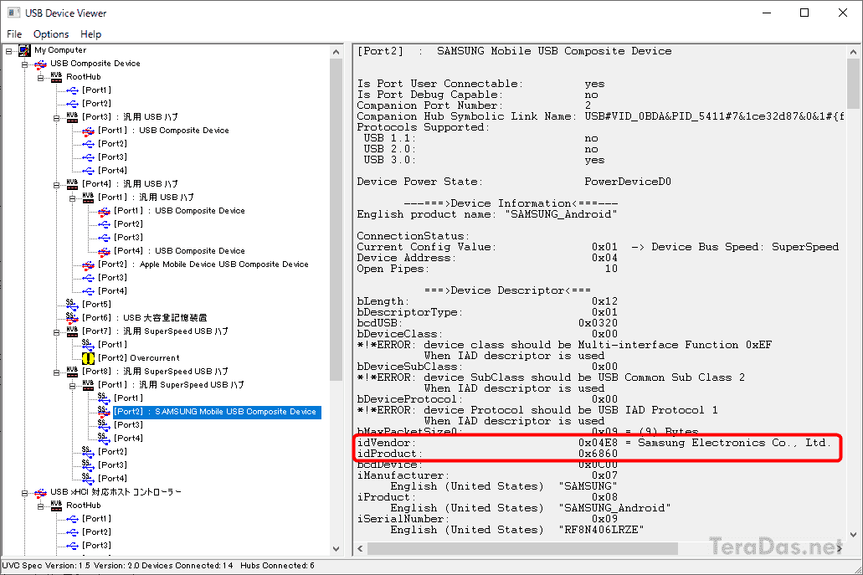Maximize the USB Device Viewer window
The height and width of the screenshot is (575, 863).
804,13
